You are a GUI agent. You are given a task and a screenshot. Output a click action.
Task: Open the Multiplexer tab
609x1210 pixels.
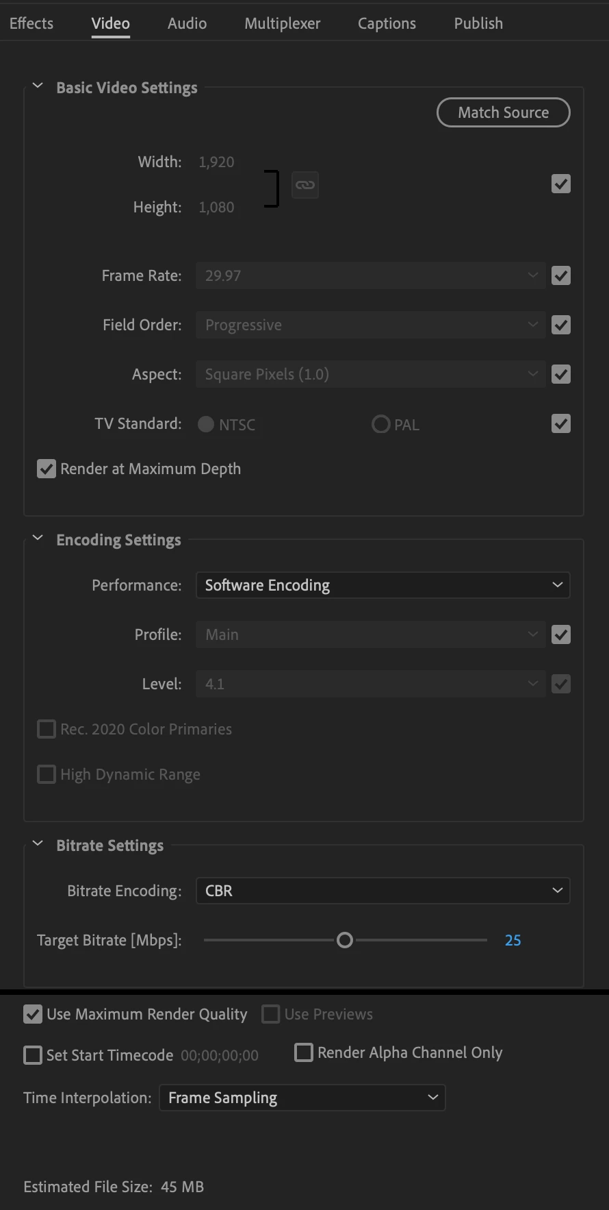(283, 23)
